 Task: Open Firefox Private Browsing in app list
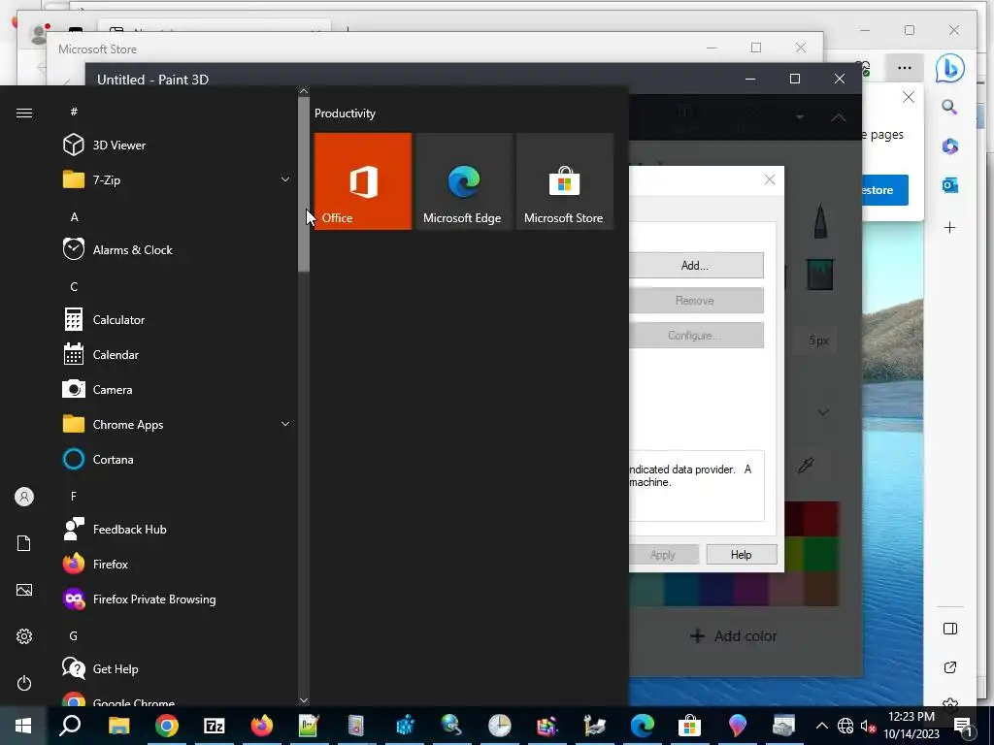click(178, 599)
